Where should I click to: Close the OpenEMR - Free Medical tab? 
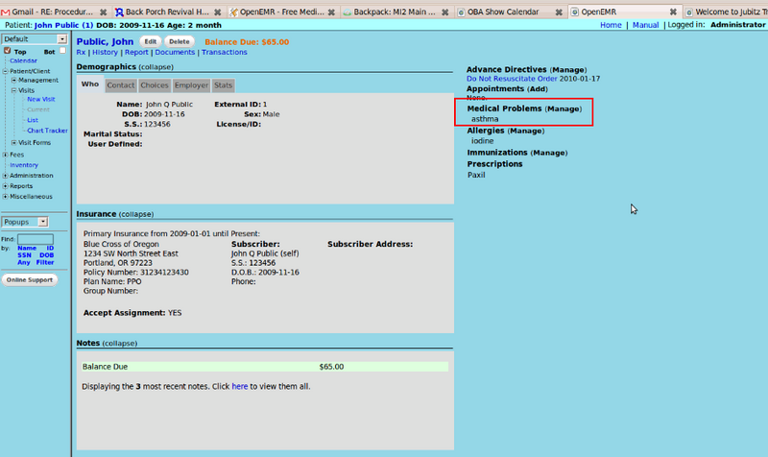(x=331, y=12)
